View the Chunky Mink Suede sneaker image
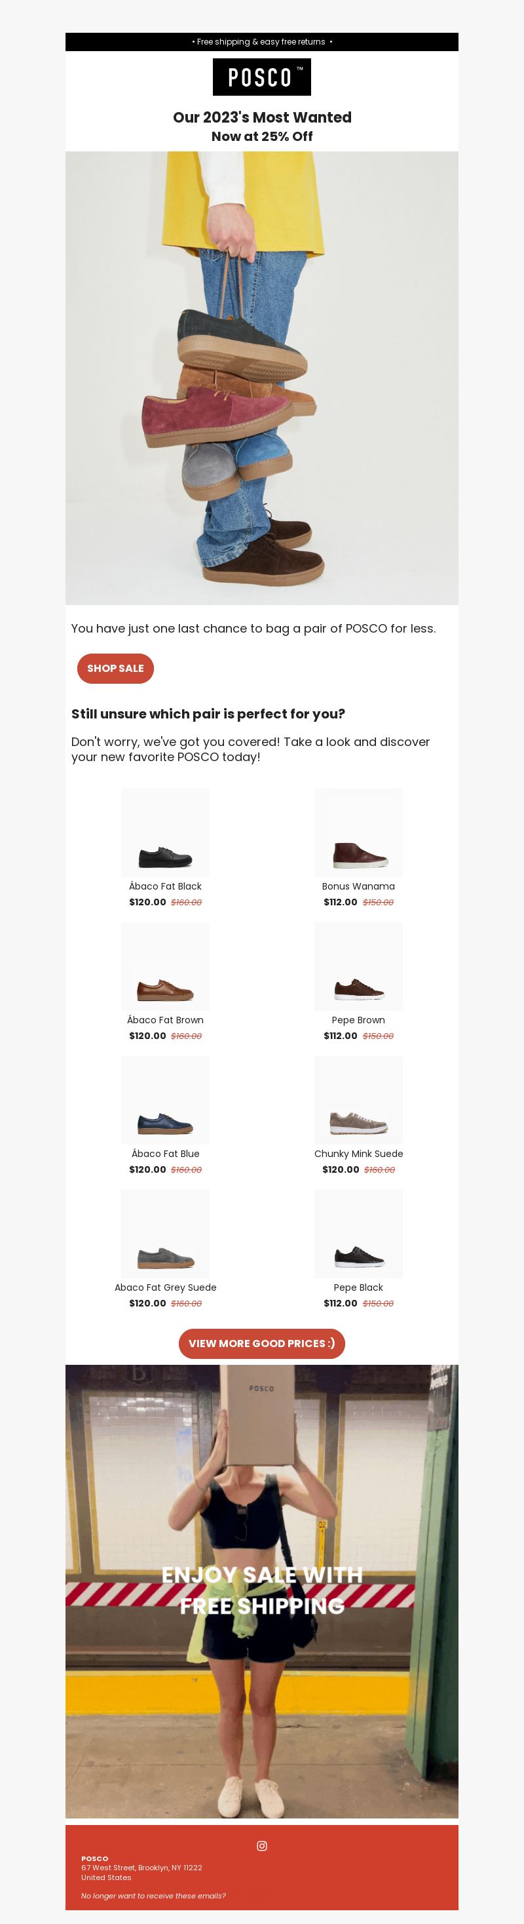The height and width of the screenshot is (1924, 524). 358,1100
